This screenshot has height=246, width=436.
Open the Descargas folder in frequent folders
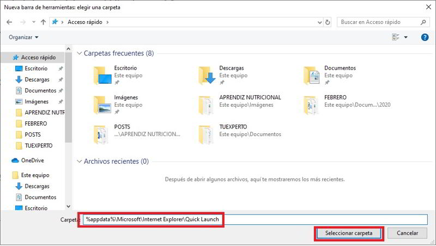[x=208, y=75]
